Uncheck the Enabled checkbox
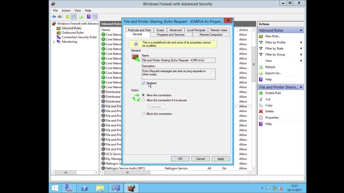Viewport: 344px width, 193px height. [143, 83]
